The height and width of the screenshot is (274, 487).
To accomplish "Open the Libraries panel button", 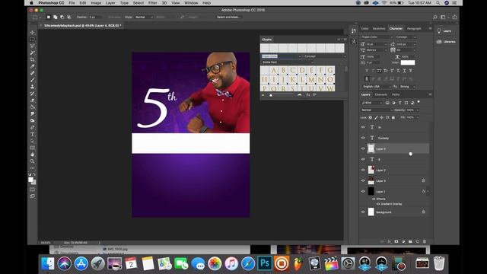I will point(446,42).
